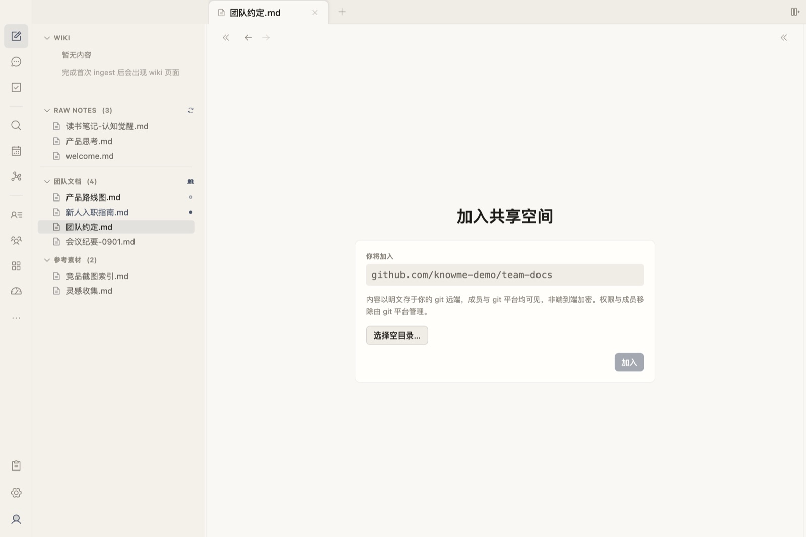806x537 pixels.
Task: Open the search magnifier icon
Action: point(16,125)
